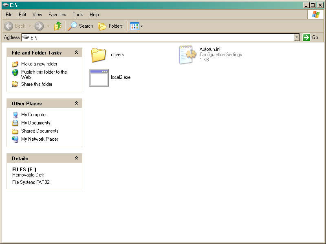Click the My Documents icon
The height and width of the screenshot is (244, 326).
tap(15, 123)
